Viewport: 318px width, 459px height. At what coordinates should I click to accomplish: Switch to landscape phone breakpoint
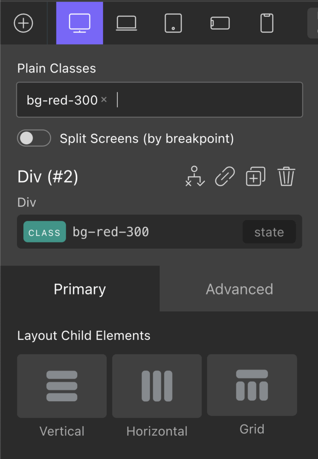click(219, 23)
